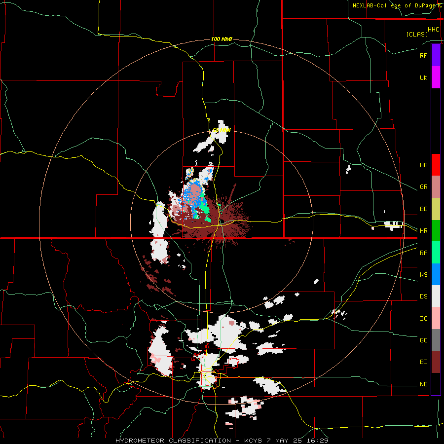Click the DS white legend swatch

point(436,296)
